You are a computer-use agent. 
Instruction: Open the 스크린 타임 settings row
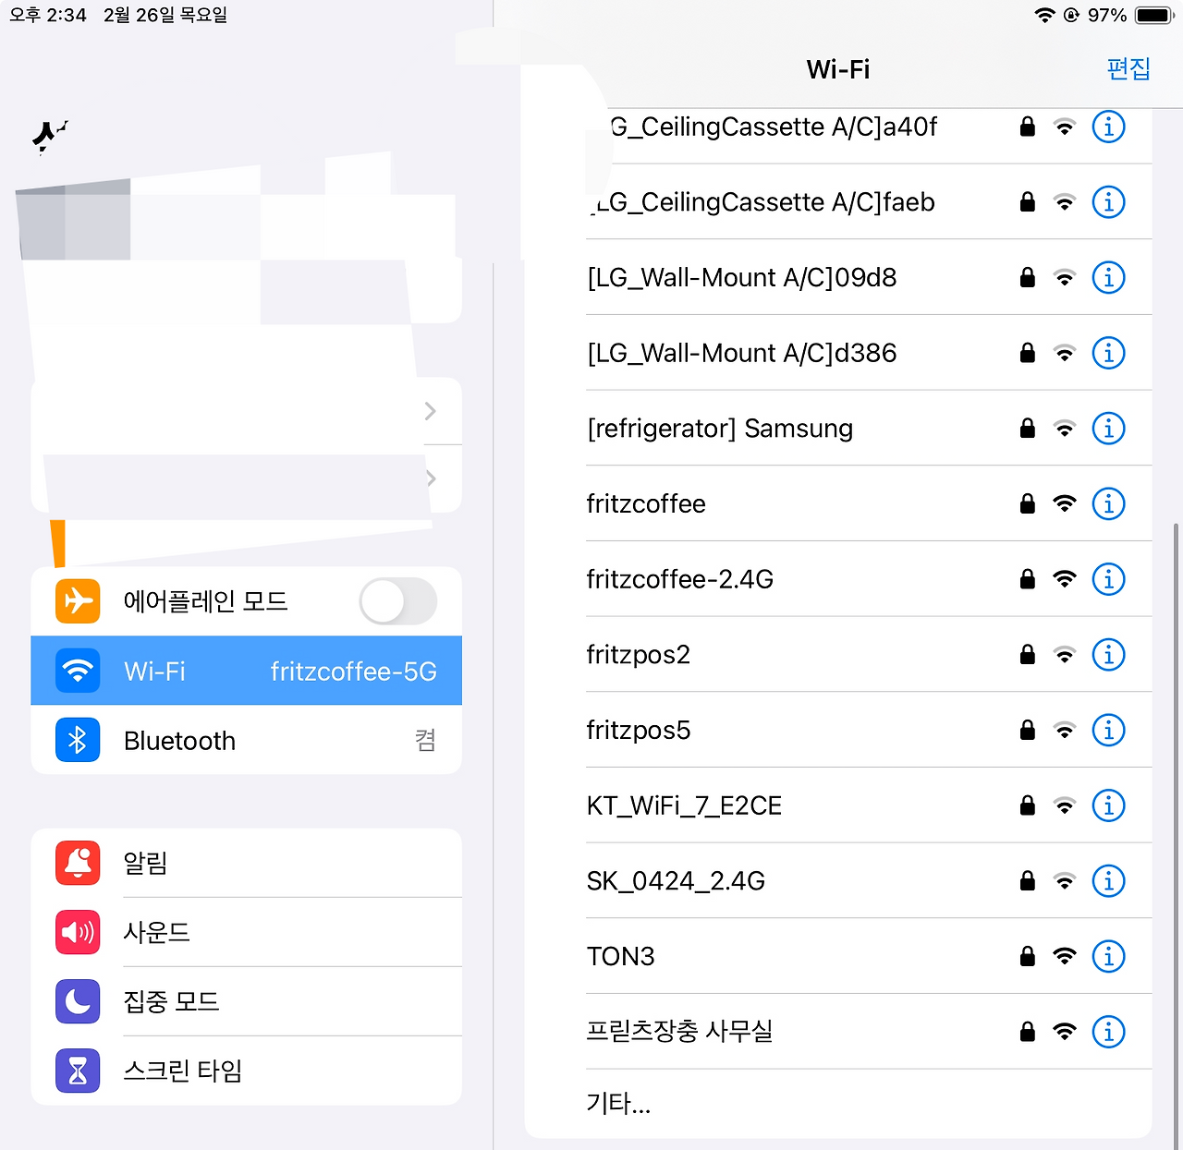[246, 1071]
